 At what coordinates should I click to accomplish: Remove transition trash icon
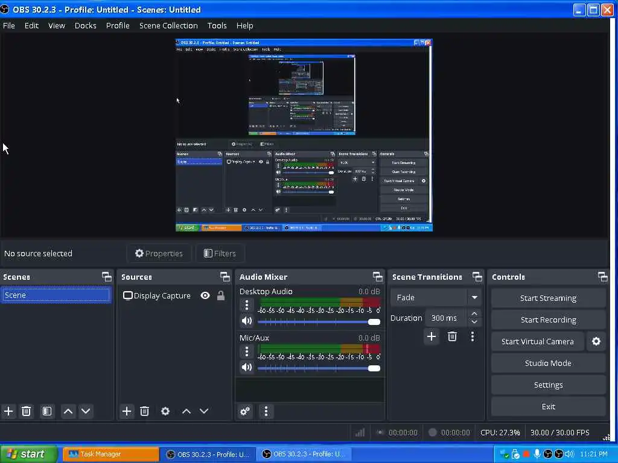coord(452,336)
